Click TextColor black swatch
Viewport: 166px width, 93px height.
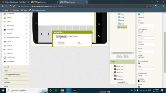tap(139, 81)
